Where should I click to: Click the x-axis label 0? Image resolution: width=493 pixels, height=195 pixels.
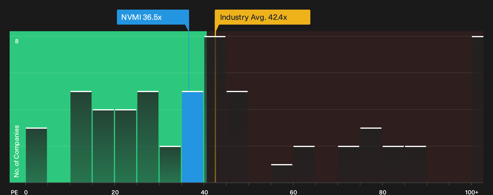coord(26,192)
